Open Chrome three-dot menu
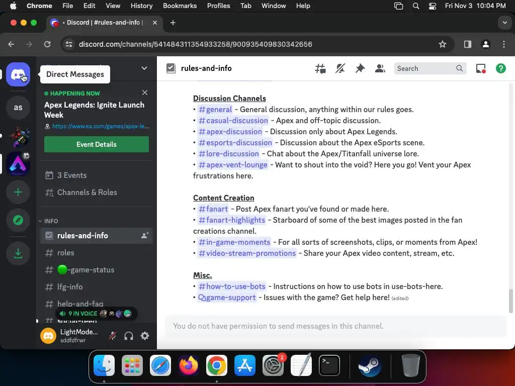 click(504, 44)
